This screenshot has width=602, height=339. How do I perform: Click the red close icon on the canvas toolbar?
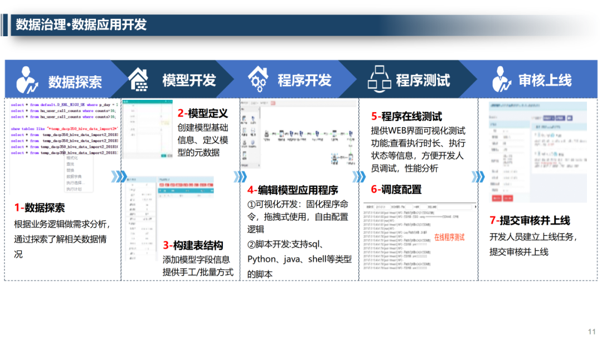(273, 103)
